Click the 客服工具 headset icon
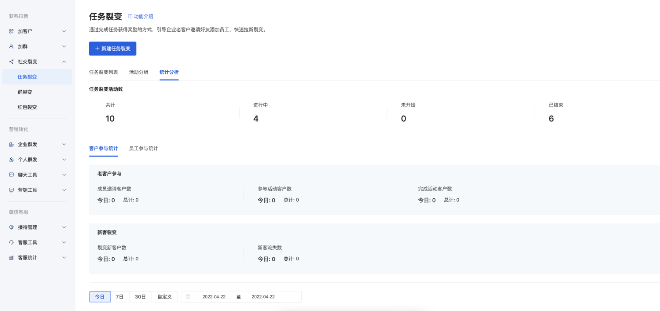The image size is (660, 311). coord(11,242)
